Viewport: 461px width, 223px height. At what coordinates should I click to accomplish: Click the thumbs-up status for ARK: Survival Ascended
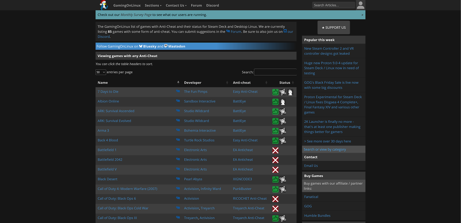[275, 111]
